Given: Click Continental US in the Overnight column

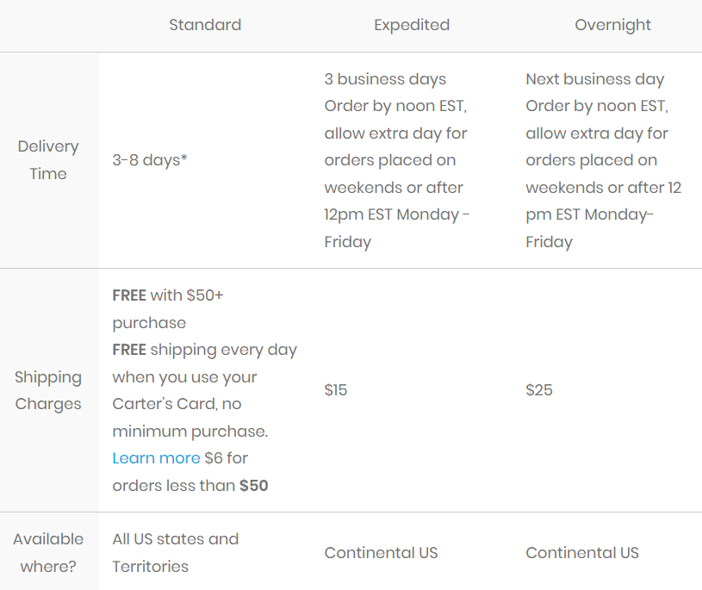Looking at the screenshot, I should [582, 553].
